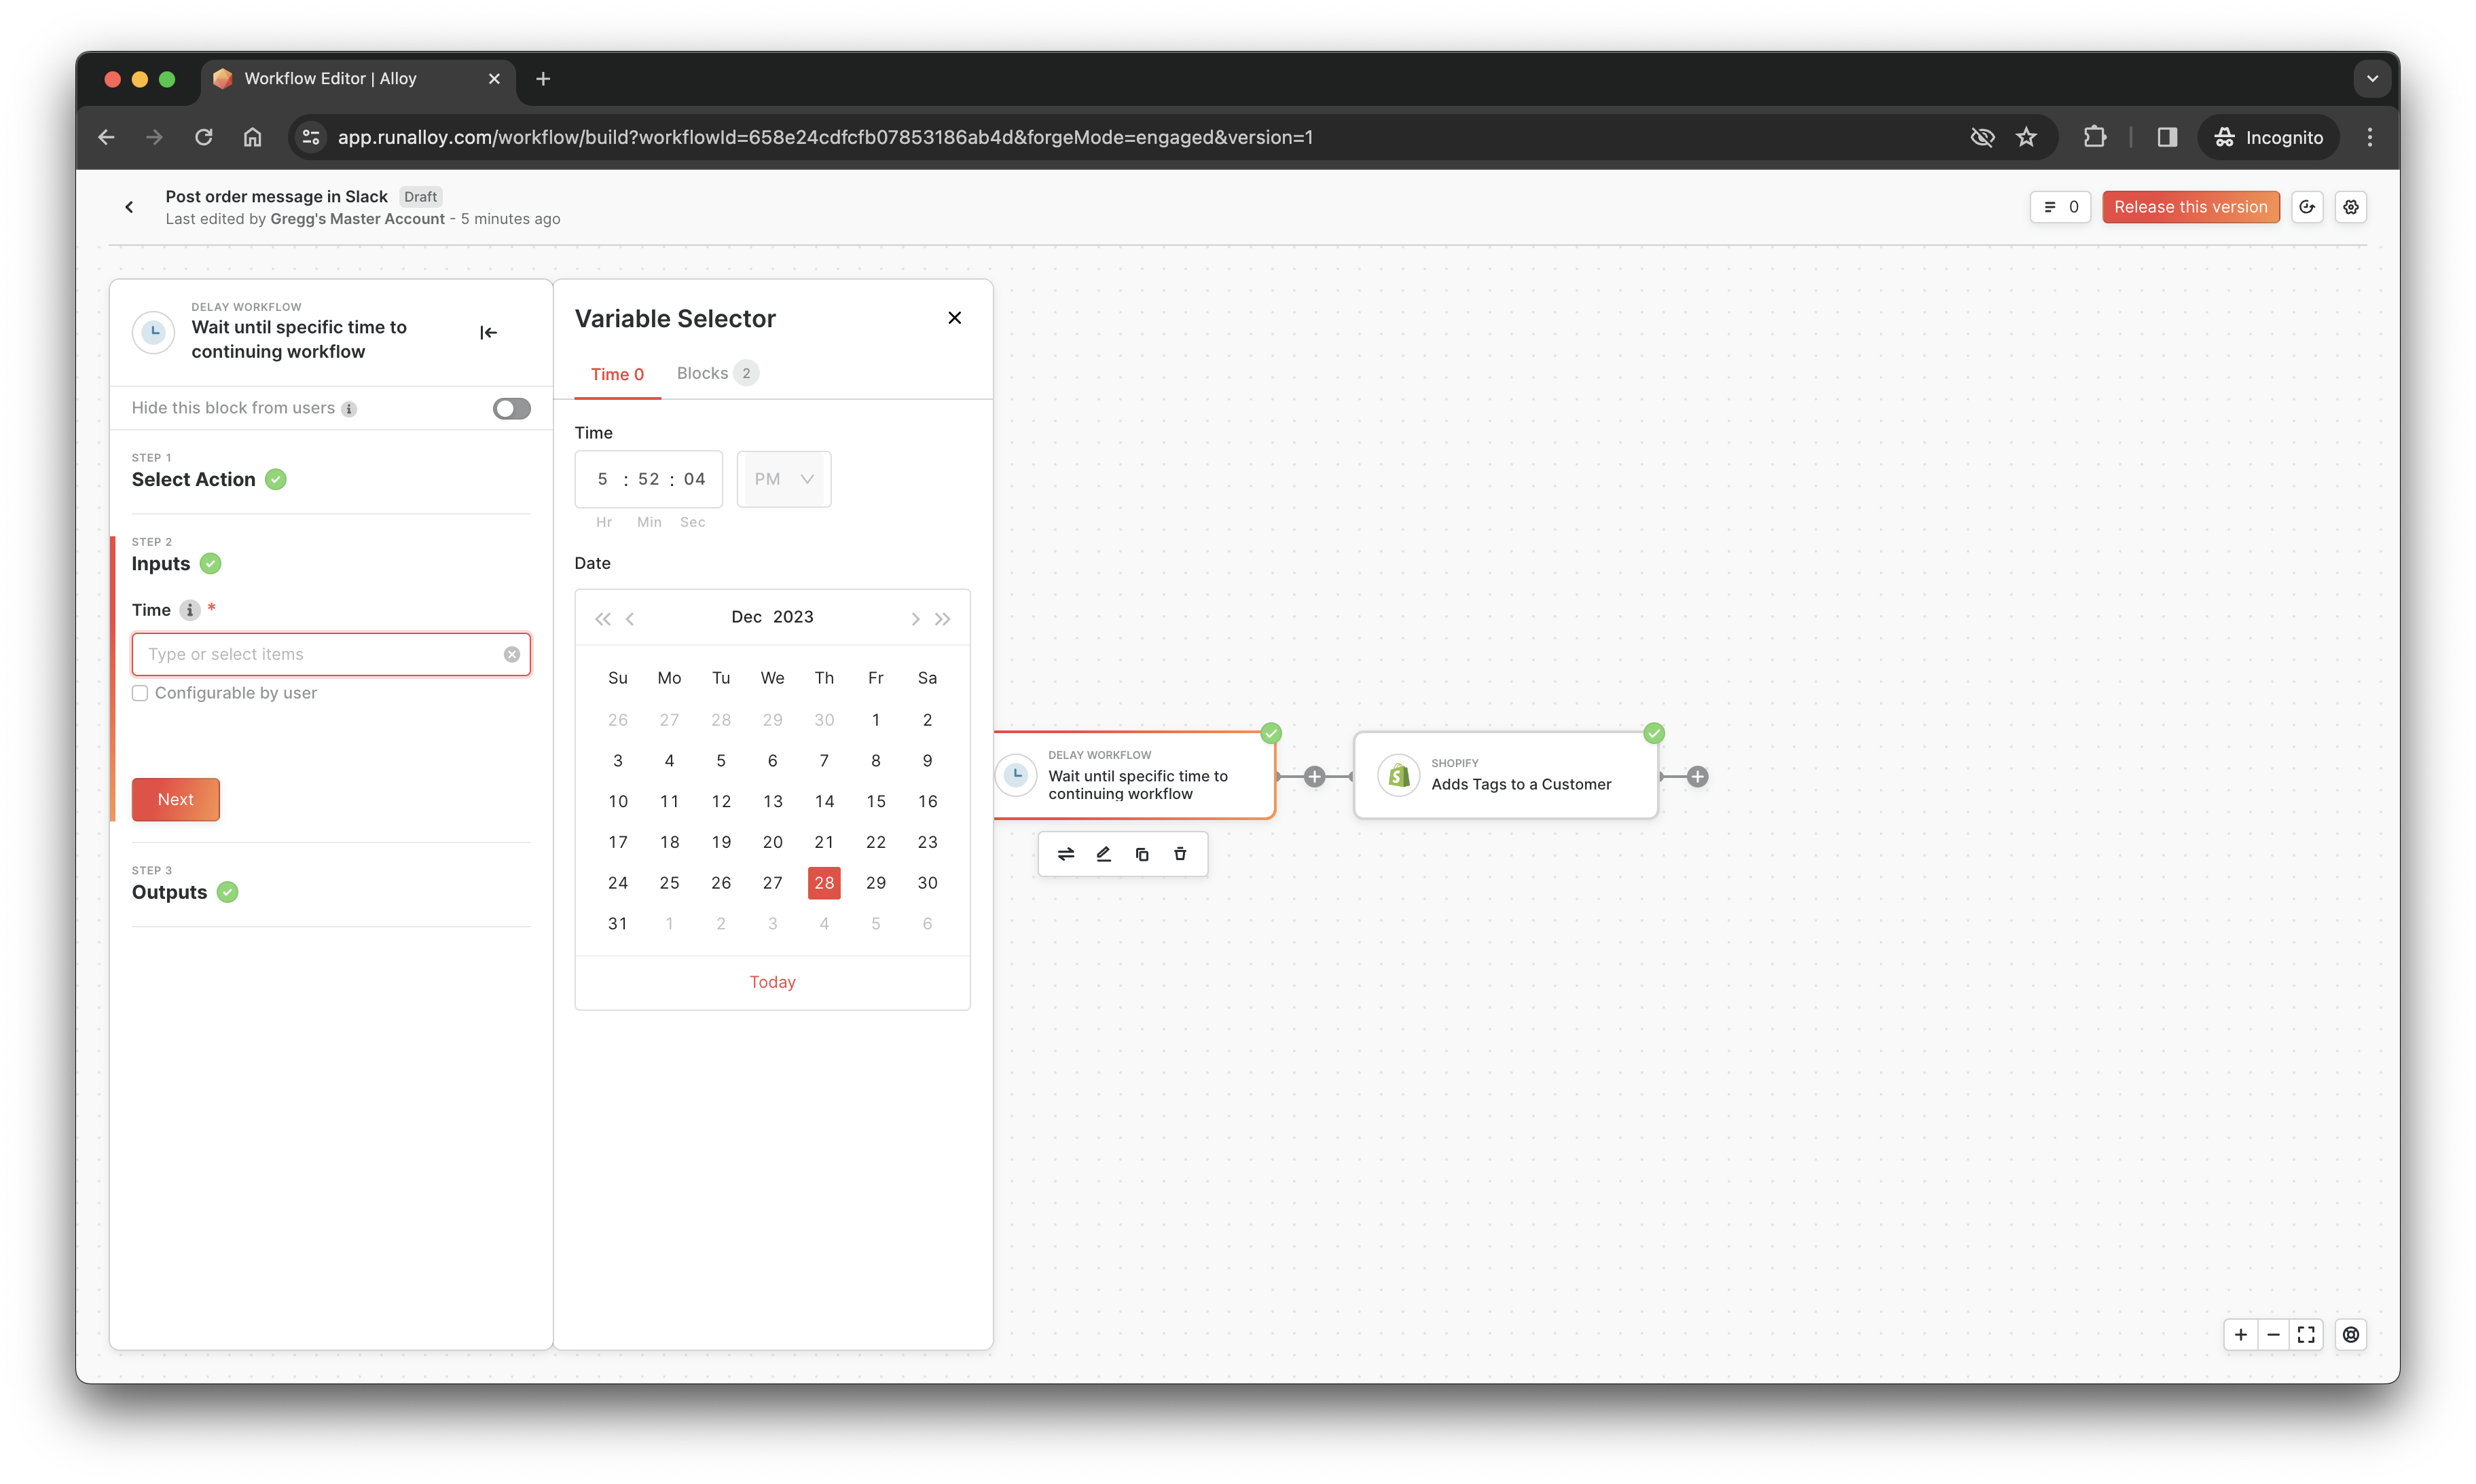Add a block after Shopify Adds Tags
Image resolution: width=2476 pixels, height=1484 pixels.
tap(1696, 777)
